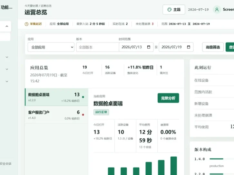
Task: Click the clock icon beside 采集延迟
Action: 26,24
